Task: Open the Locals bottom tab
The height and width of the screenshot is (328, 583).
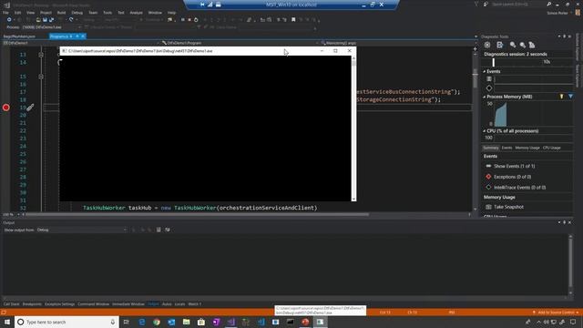Action: pos(179,304)
